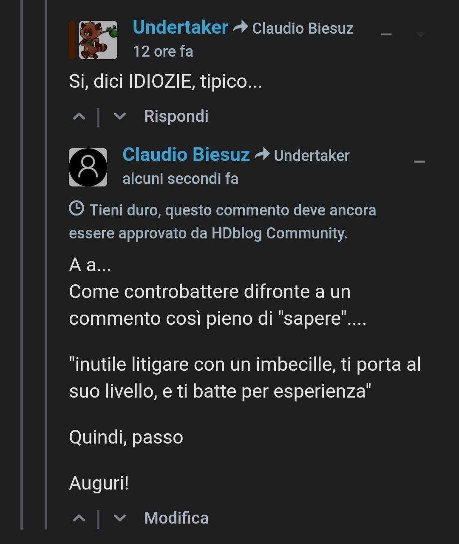Open the "alcuni secondi fa" timestamp permalink
Image resolution: width=459 pixels, height=544 pixels.
[x=181, y=179]
